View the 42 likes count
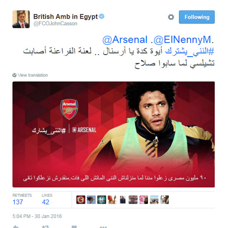 (46, 202)
